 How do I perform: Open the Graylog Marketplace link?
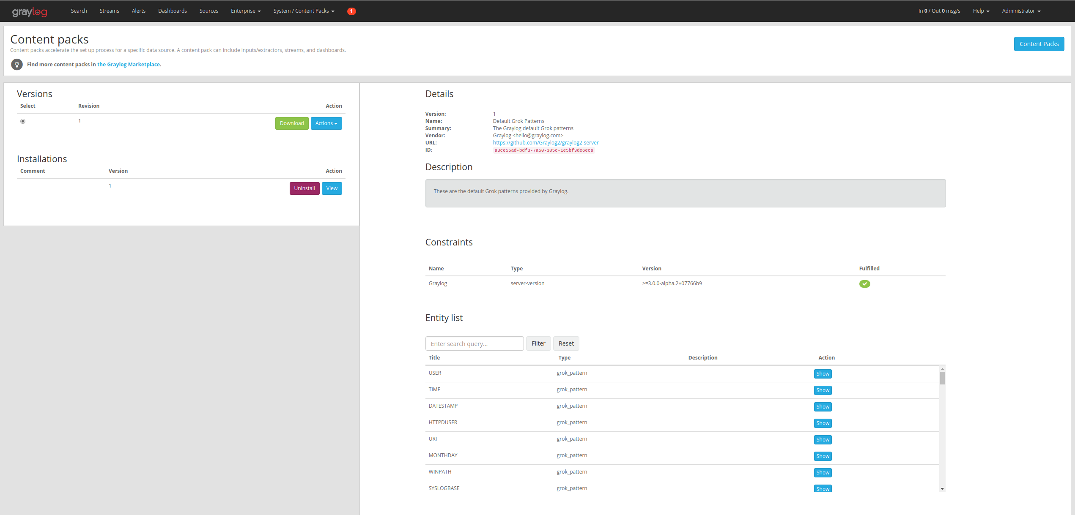click(x=129, y=65)
